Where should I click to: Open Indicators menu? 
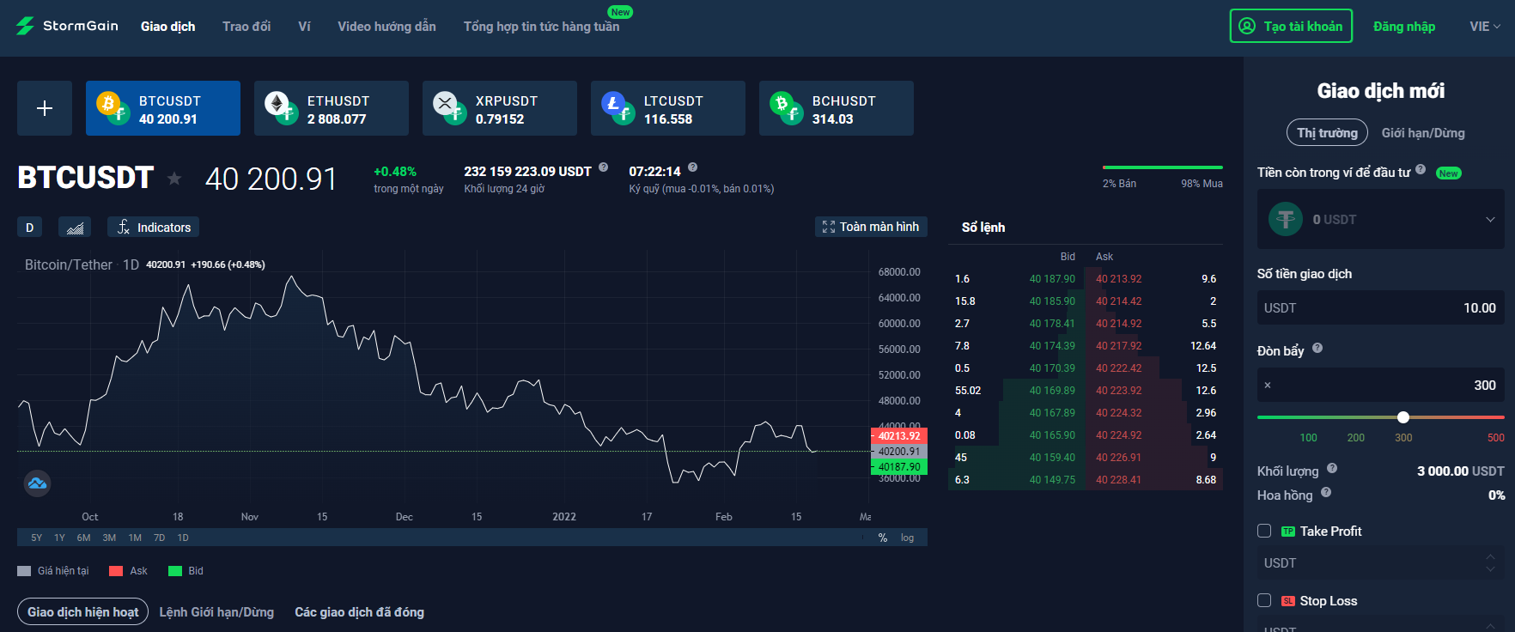pos(154,228)
